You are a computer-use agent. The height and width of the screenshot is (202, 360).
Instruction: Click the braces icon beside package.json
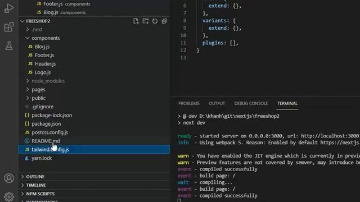pos(27,123)
